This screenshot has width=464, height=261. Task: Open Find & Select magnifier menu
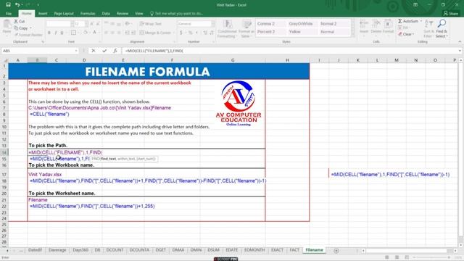pos(442,29)
